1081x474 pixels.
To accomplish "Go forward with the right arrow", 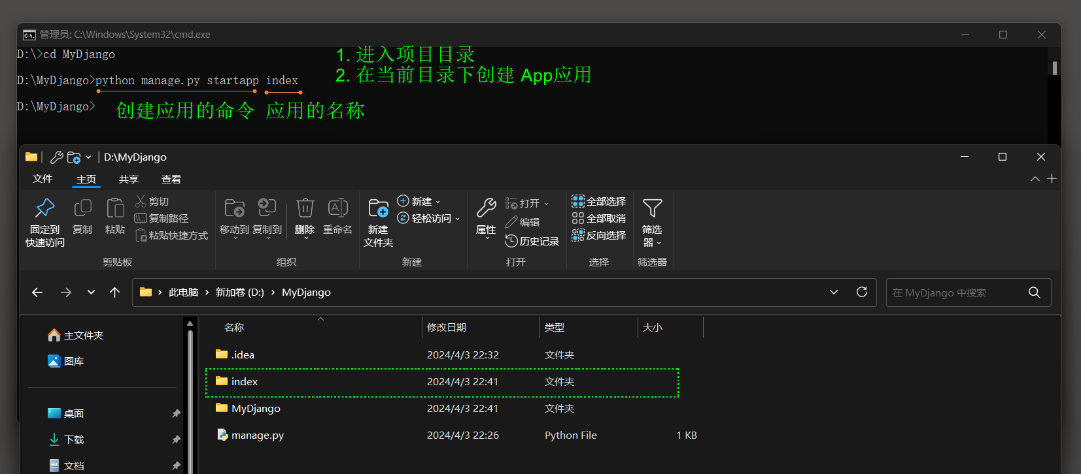I will [66, 292].
